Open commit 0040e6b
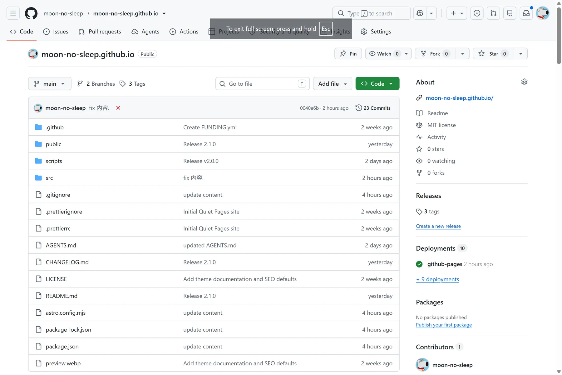This screenshot has width=562, height=375. 309,108
